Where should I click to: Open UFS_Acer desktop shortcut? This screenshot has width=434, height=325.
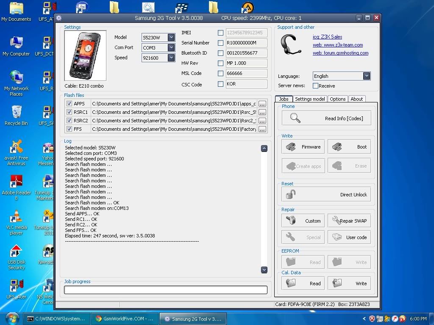(16, 289)
